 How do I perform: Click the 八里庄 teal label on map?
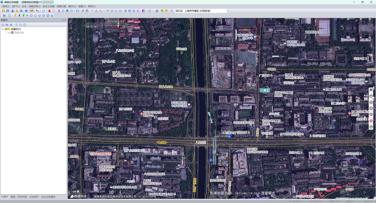265,90
